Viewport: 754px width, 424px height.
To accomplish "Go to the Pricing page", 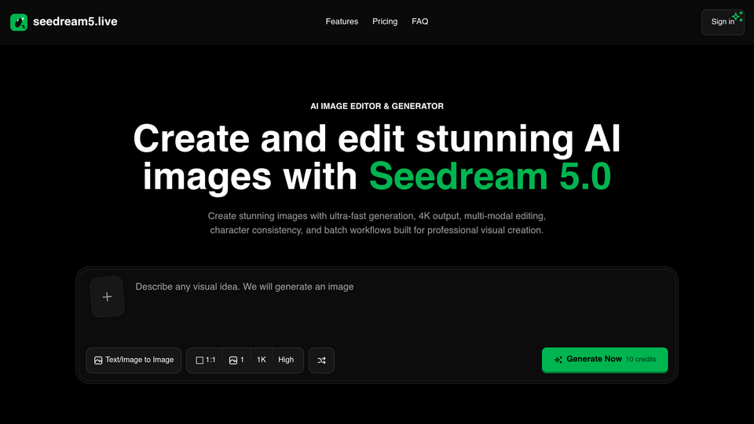I will (385, 22).
